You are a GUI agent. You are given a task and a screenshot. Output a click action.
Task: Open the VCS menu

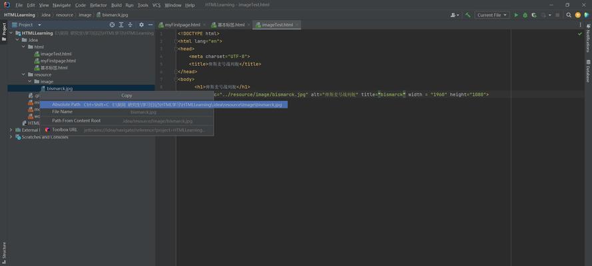tap(156, 5)
